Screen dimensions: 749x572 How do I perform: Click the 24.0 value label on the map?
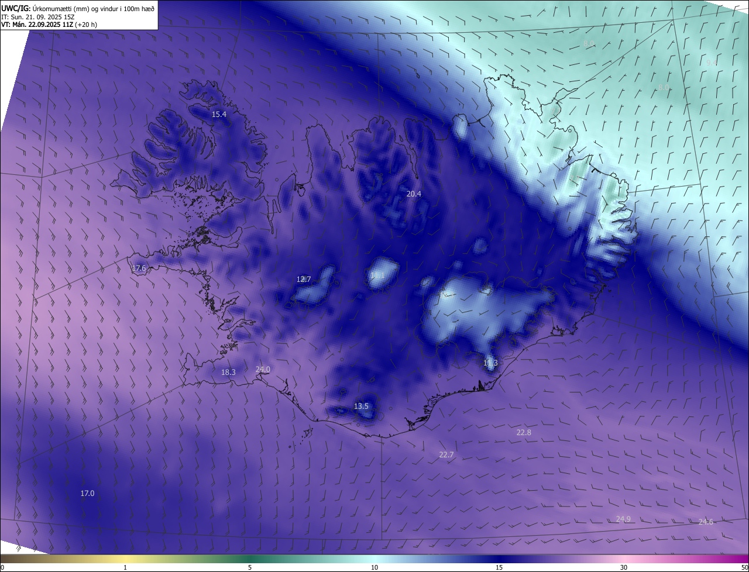(x=263, y=369)
